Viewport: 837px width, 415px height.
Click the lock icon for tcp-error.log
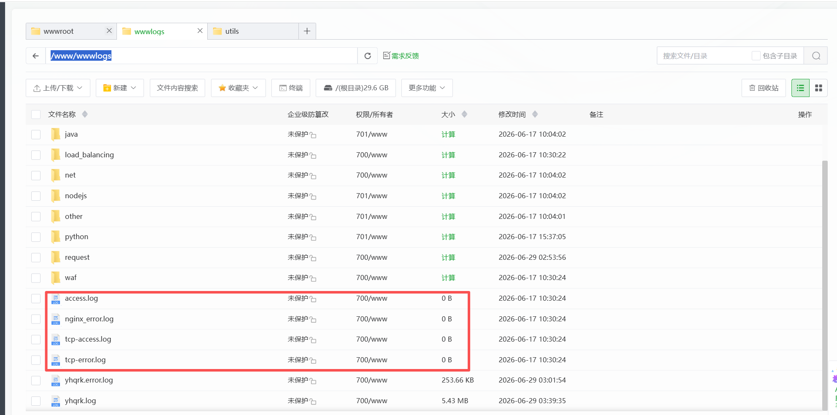tap(313, 361)
